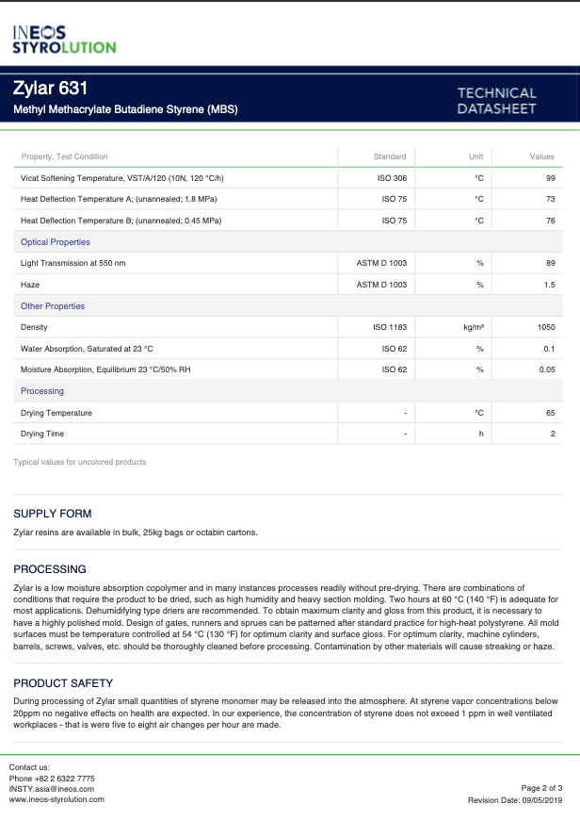Click the Technical Datasheet banner label
Viewport: 580px width, 820px height.
point(496,101)
